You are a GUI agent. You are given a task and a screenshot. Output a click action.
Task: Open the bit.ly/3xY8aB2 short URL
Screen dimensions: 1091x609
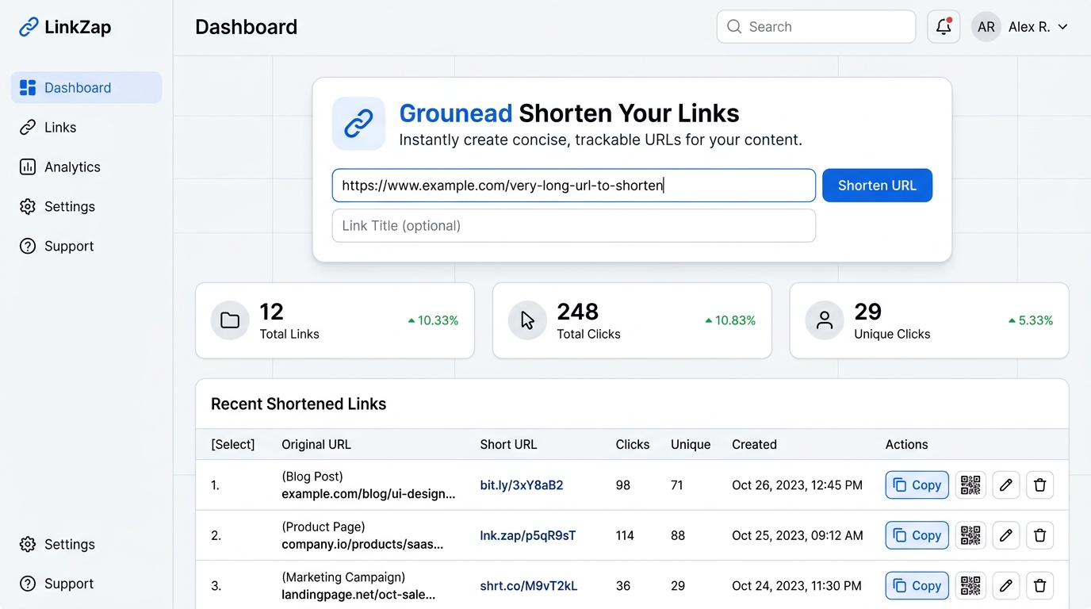point(522,485)
